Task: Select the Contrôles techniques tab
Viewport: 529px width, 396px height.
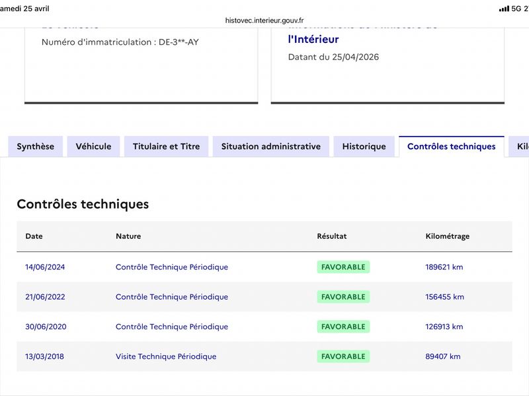Action: tap(452, 147)
